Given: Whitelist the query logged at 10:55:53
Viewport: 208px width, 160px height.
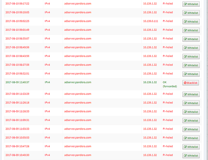Looking at the screenshot, I should 191,138.
